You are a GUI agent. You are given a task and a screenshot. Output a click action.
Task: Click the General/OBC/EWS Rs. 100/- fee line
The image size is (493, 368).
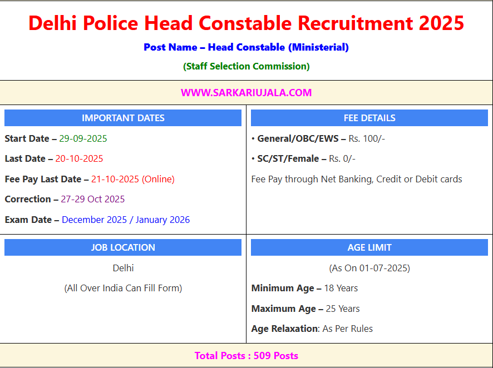click(318, 138)
